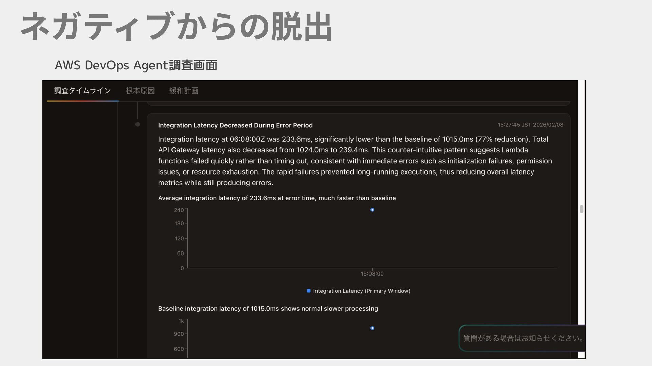Image resolution: width=652 pixels, height=366 pixels.
Task: Click the timeline marker dot beside the finding card
Action: [x=138, y=124]
